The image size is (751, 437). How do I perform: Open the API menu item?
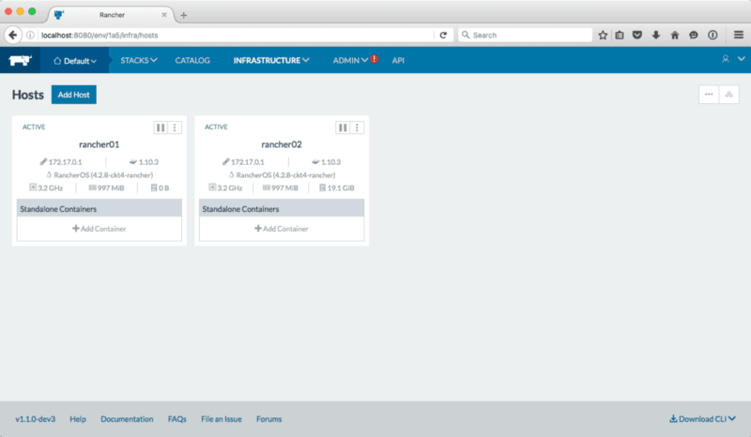coord(398,60)
